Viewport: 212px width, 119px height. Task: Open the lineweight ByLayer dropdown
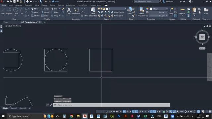click(x=159, y=12)
